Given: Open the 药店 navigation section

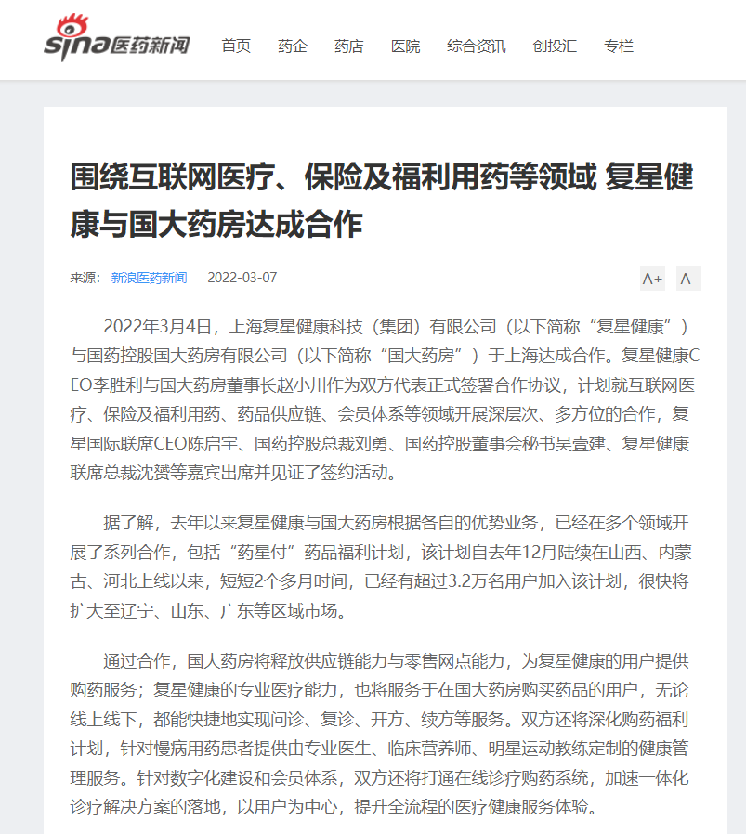Looking at the screenshot, I should (x=349, y=46).
